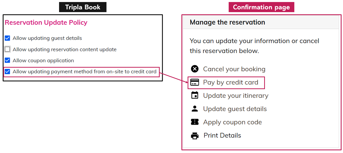Click the Apply coupon code link
Screen dimensions: 343x153
coord(232,122)
